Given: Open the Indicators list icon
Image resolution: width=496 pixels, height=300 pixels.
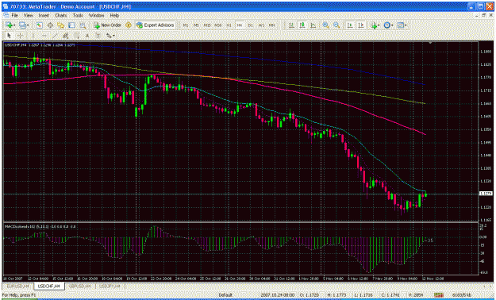Looking at the screenshot, I should click(374, 25).
